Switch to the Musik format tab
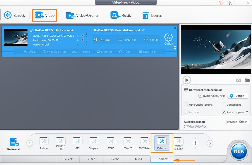252x165 pixels. (x=139, y=159)
